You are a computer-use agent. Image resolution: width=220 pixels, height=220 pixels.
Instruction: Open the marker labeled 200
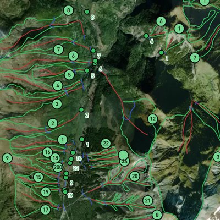click(x=58, y=167)
